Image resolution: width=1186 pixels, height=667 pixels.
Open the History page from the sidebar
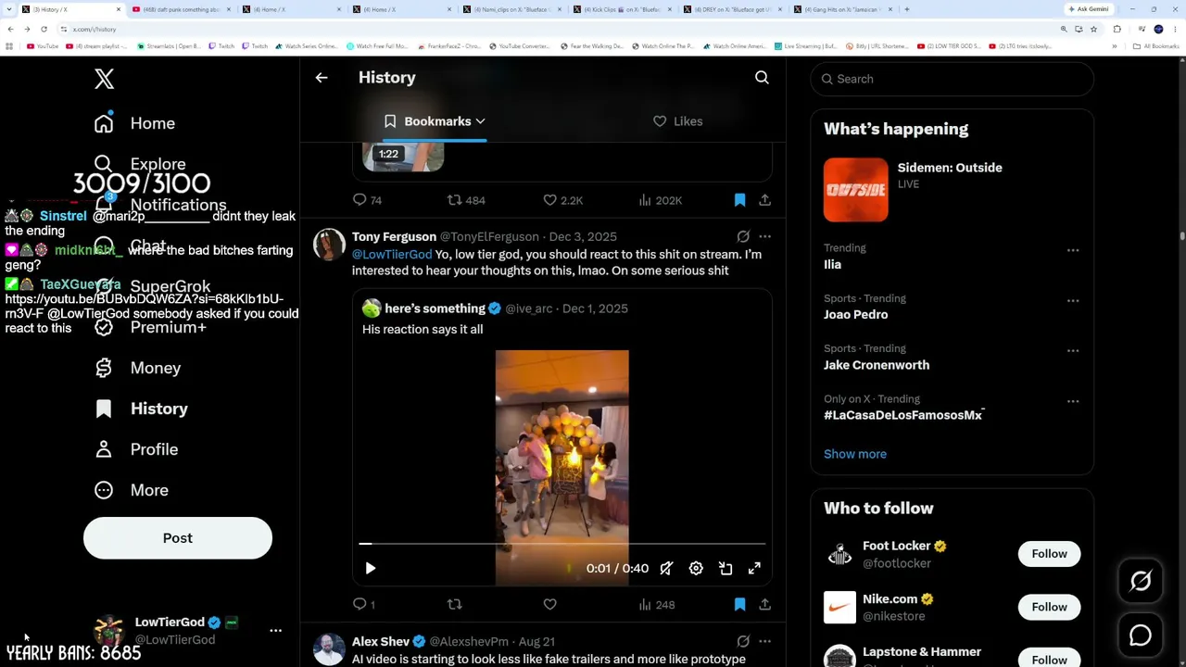point(142,409)
